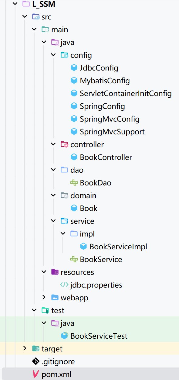Image resolution: width=179 pixels, height=380 pixels.
Task: Select the interface icon next to BookDao
Action: (74, 182)
